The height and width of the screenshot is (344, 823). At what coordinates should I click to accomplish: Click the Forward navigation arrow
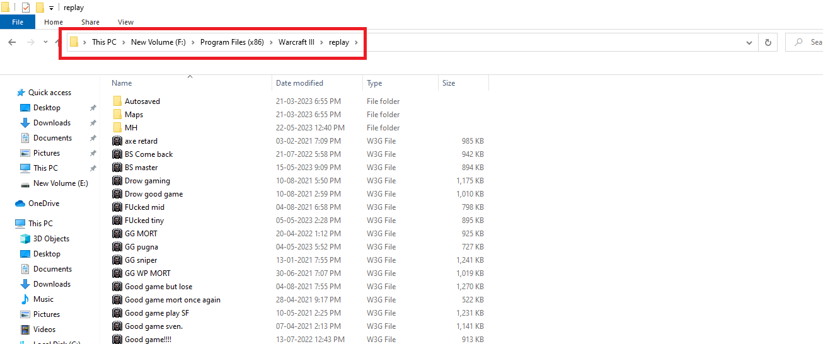coord(31,42)
